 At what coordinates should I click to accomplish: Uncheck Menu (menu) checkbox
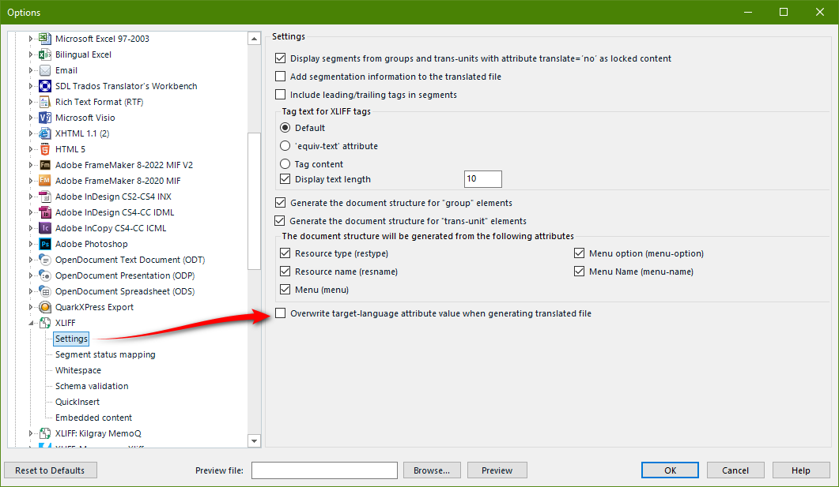coord(285,290)
